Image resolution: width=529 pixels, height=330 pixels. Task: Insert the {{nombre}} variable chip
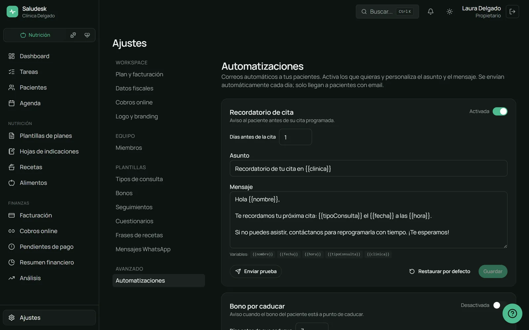click(263, 254)
